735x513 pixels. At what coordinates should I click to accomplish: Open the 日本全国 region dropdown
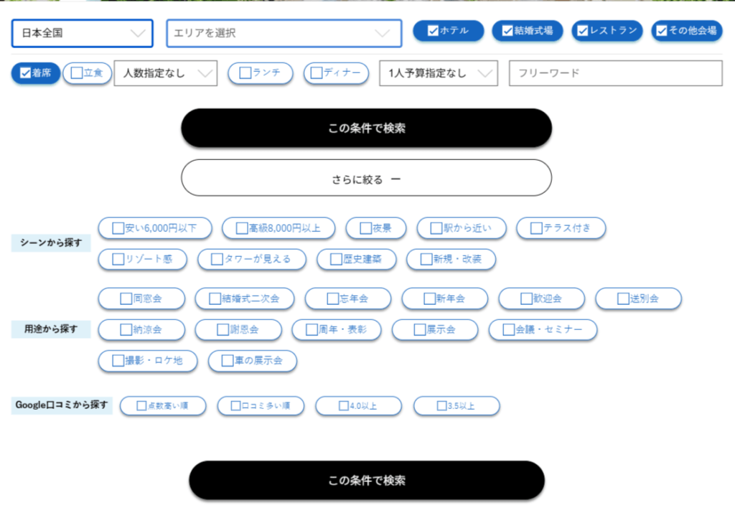point(83,33)
